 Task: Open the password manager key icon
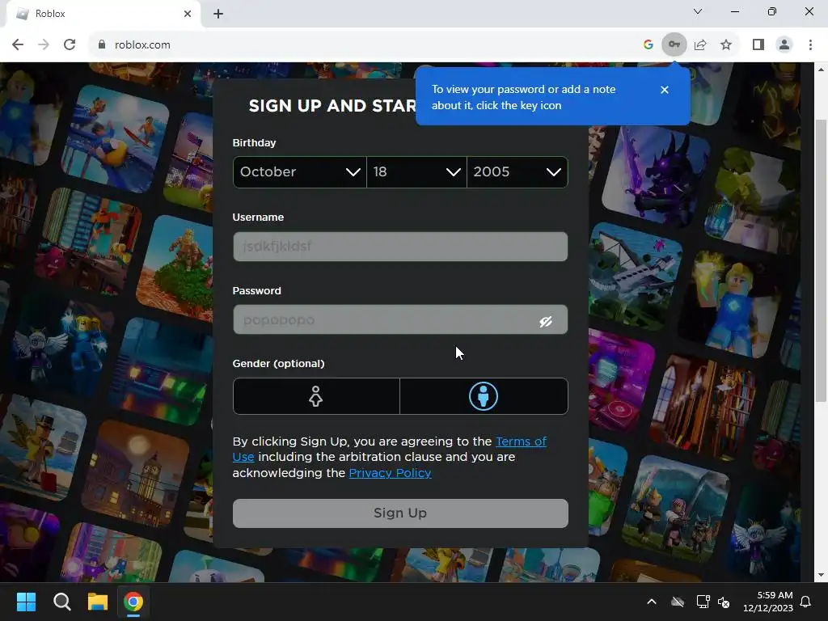(x=674, y=45)
